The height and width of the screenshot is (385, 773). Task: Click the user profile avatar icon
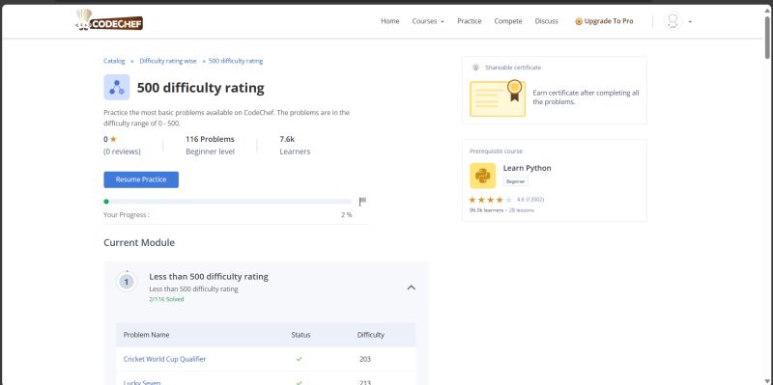point(673,21)
